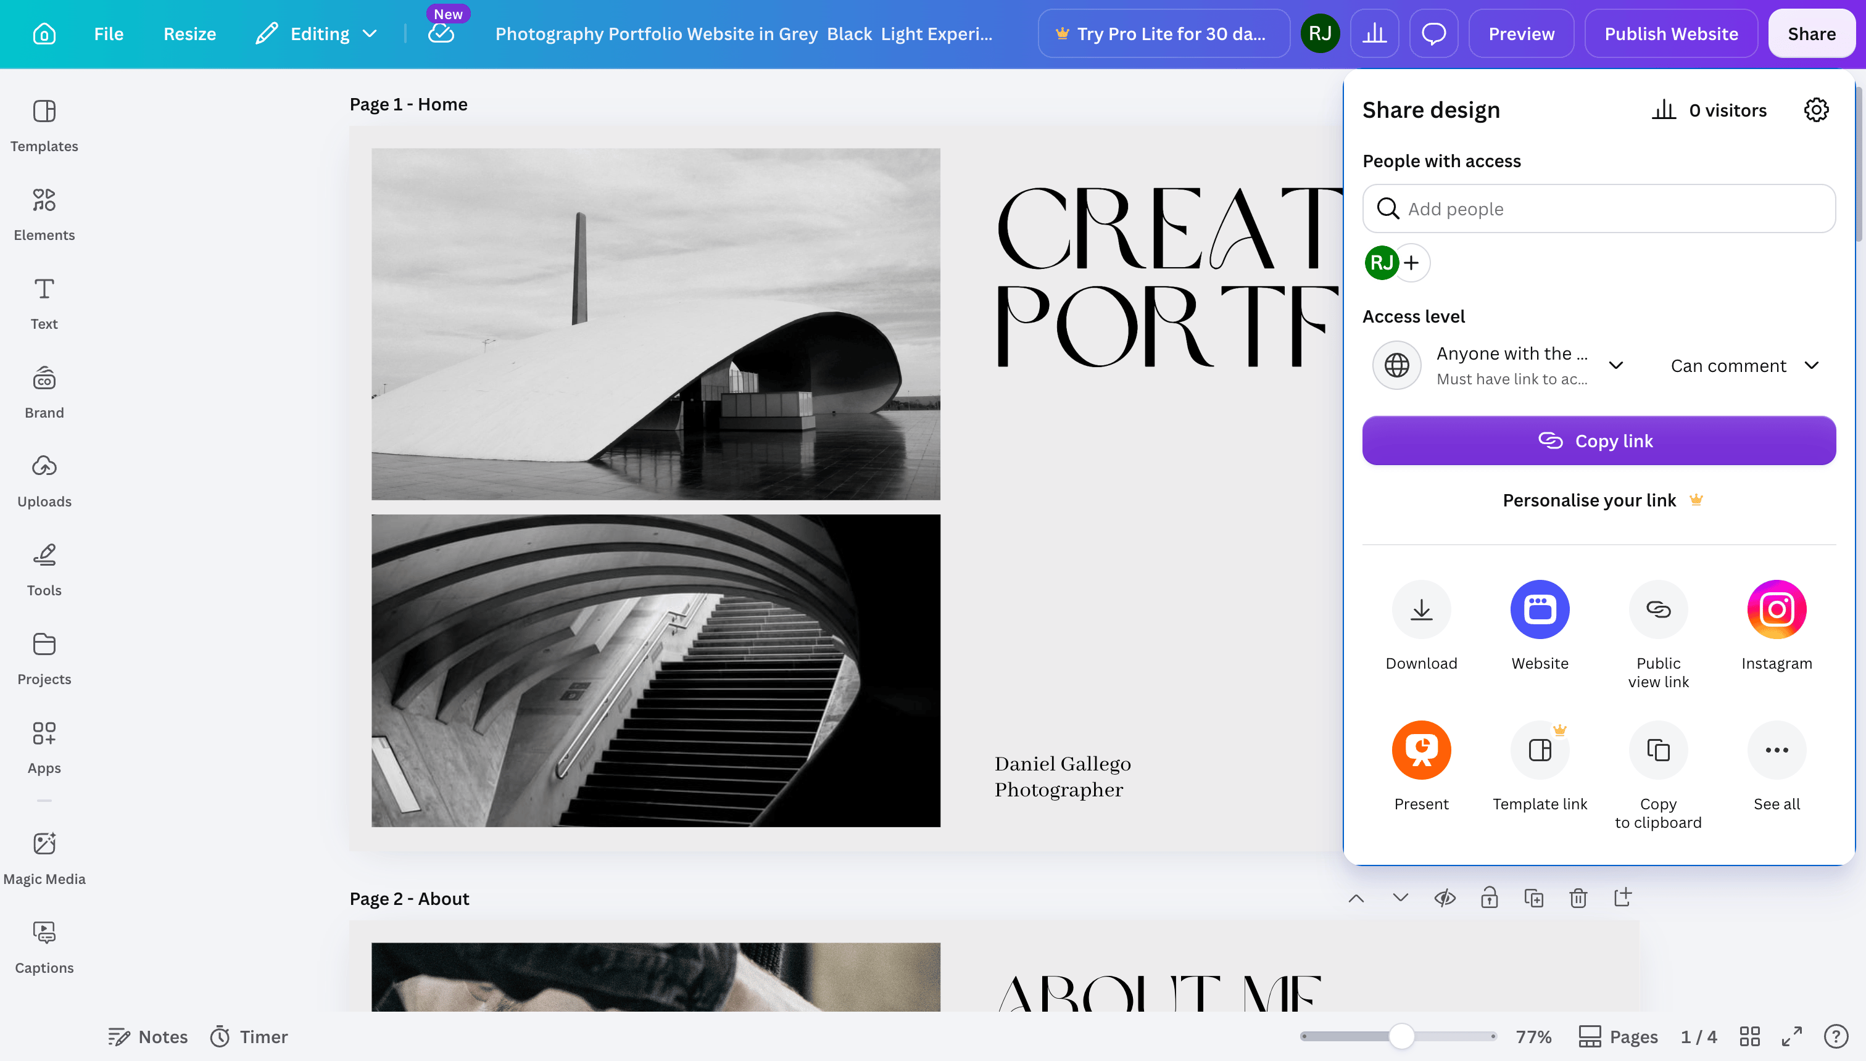Open the Uploads panel

click(x=44, y=481)
